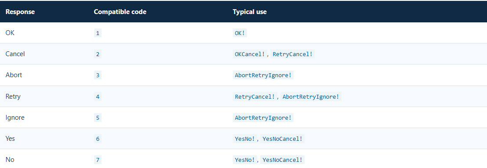Click 'OKCancel!' in the Cancel row
The image size is (487, 168).
click(x=250, y=54)
